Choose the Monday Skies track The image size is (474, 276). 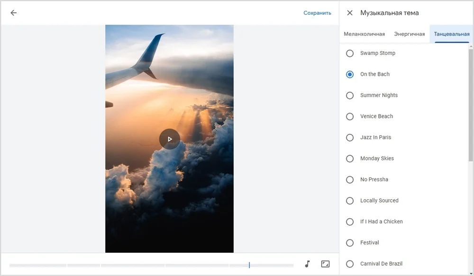350,159
